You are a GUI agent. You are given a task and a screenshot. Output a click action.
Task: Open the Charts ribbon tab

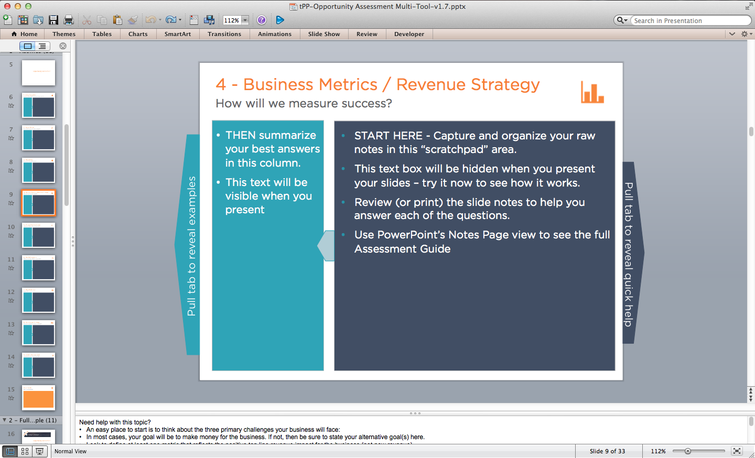138,34
